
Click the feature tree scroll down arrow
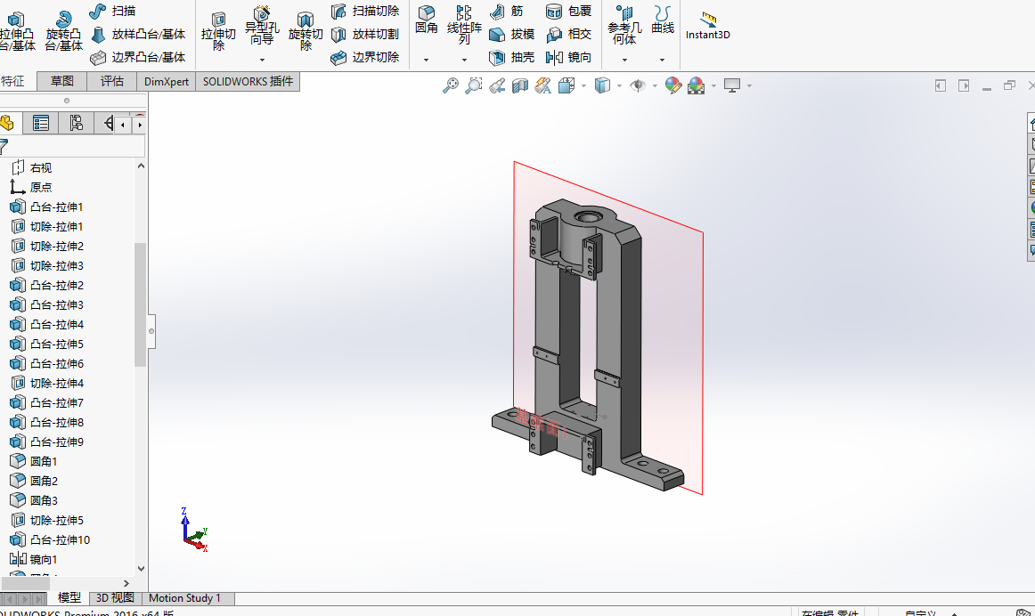[141, 568]
